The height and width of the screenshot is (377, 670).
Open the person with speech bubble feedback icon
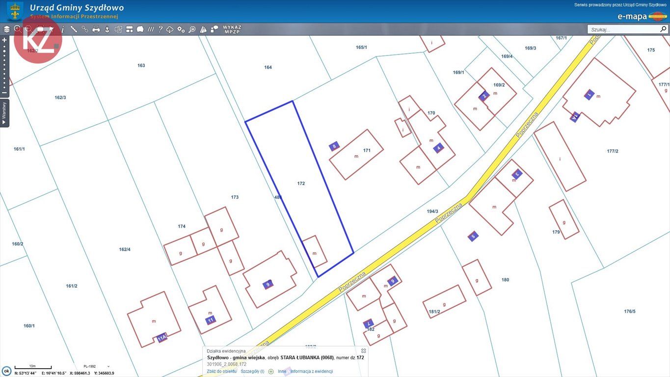point(214,29)
